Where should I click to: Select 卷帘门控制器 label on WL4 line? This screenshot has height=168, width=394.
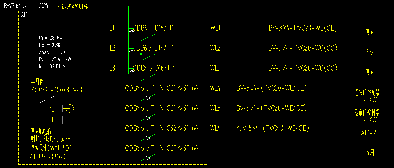click(x=367, y=92)
